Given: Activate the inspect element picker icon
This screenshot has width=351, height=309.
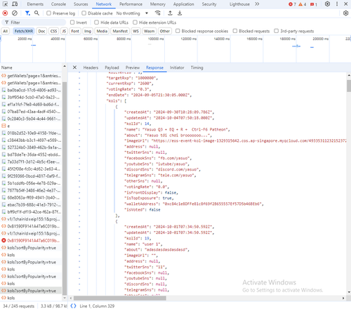Looking at the screenshot, I should 5,4.
